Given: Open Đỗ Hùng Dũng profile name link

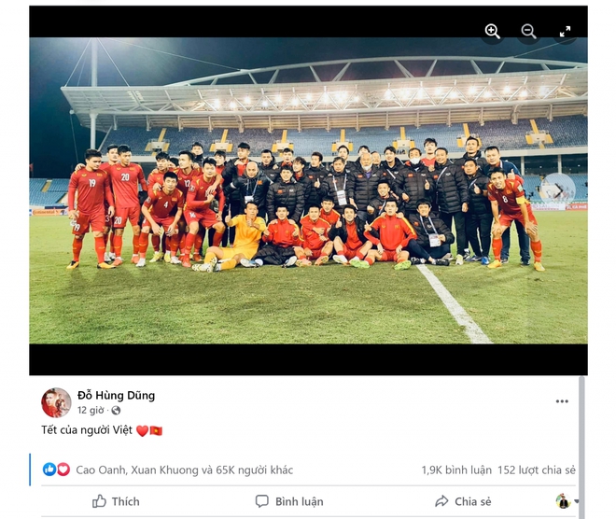Looking at the screenshot, I should coord(116,395).
